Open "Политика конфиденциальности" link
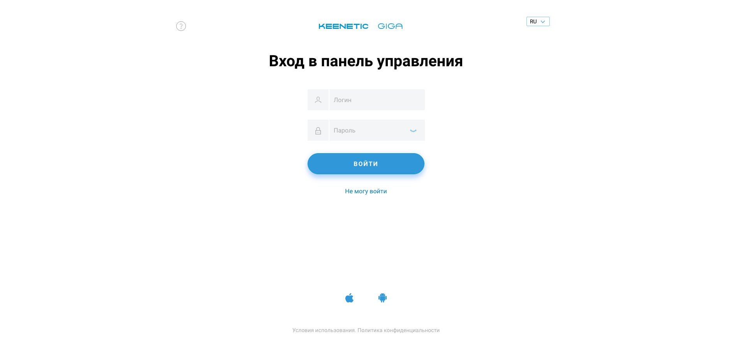The image size is (732, 343). pyautogui.click(x=399, y=330)
